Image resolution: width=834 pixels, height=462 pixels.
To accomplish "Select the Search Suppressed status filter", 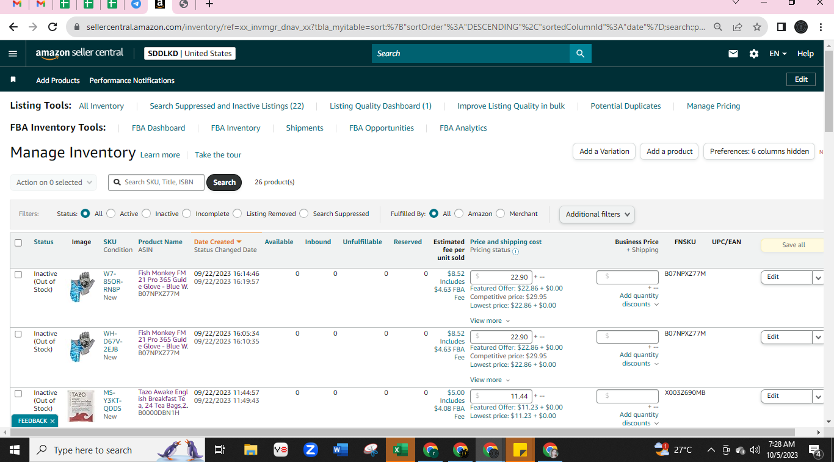I will 304,214.
